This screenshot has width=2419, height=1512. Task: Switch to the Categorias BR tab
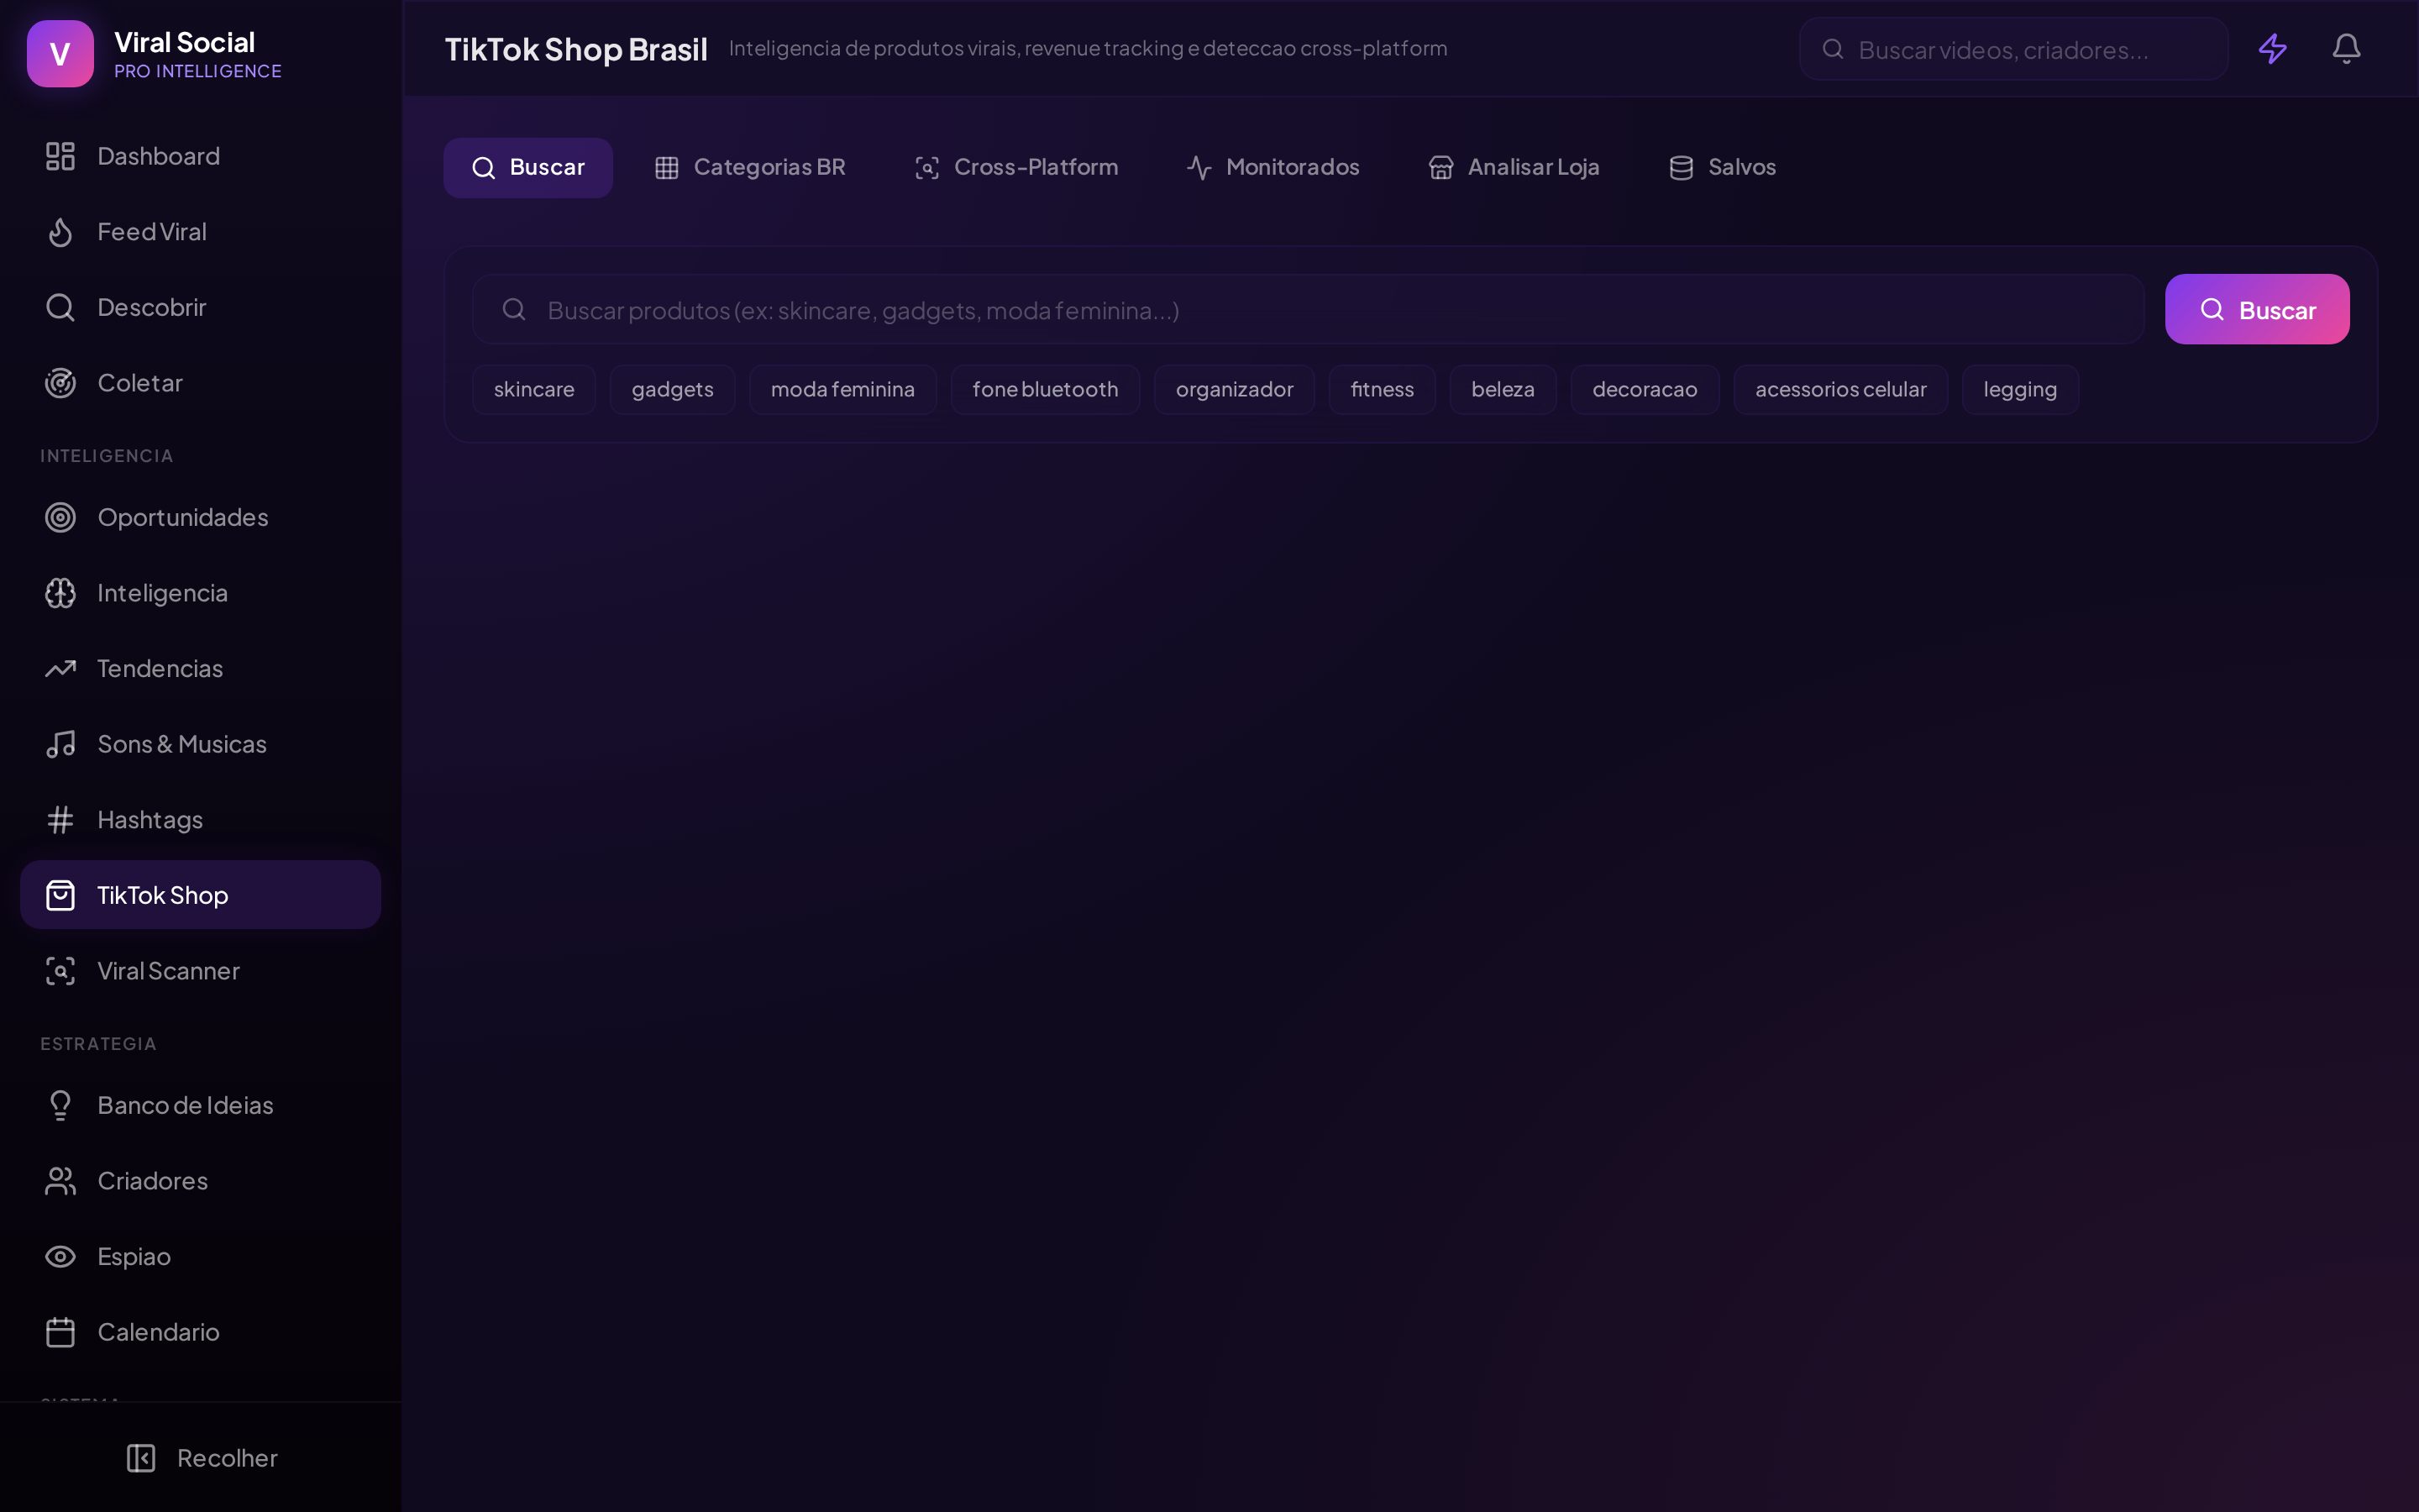(750, 167)
